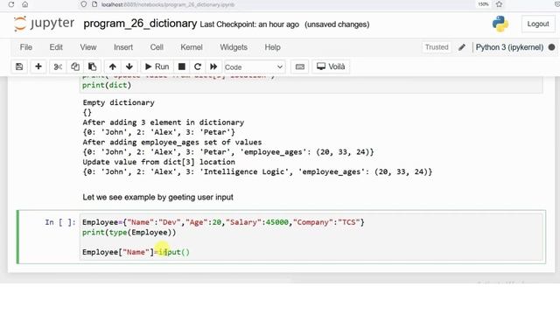560x315 pixels.
Task: Go to Jupyter home via logo
Action: (44, 24)
